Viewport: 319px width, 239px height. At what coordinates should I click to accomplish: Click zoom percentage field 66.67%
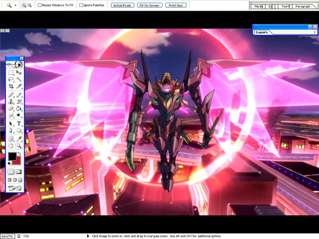pos(7,236)
